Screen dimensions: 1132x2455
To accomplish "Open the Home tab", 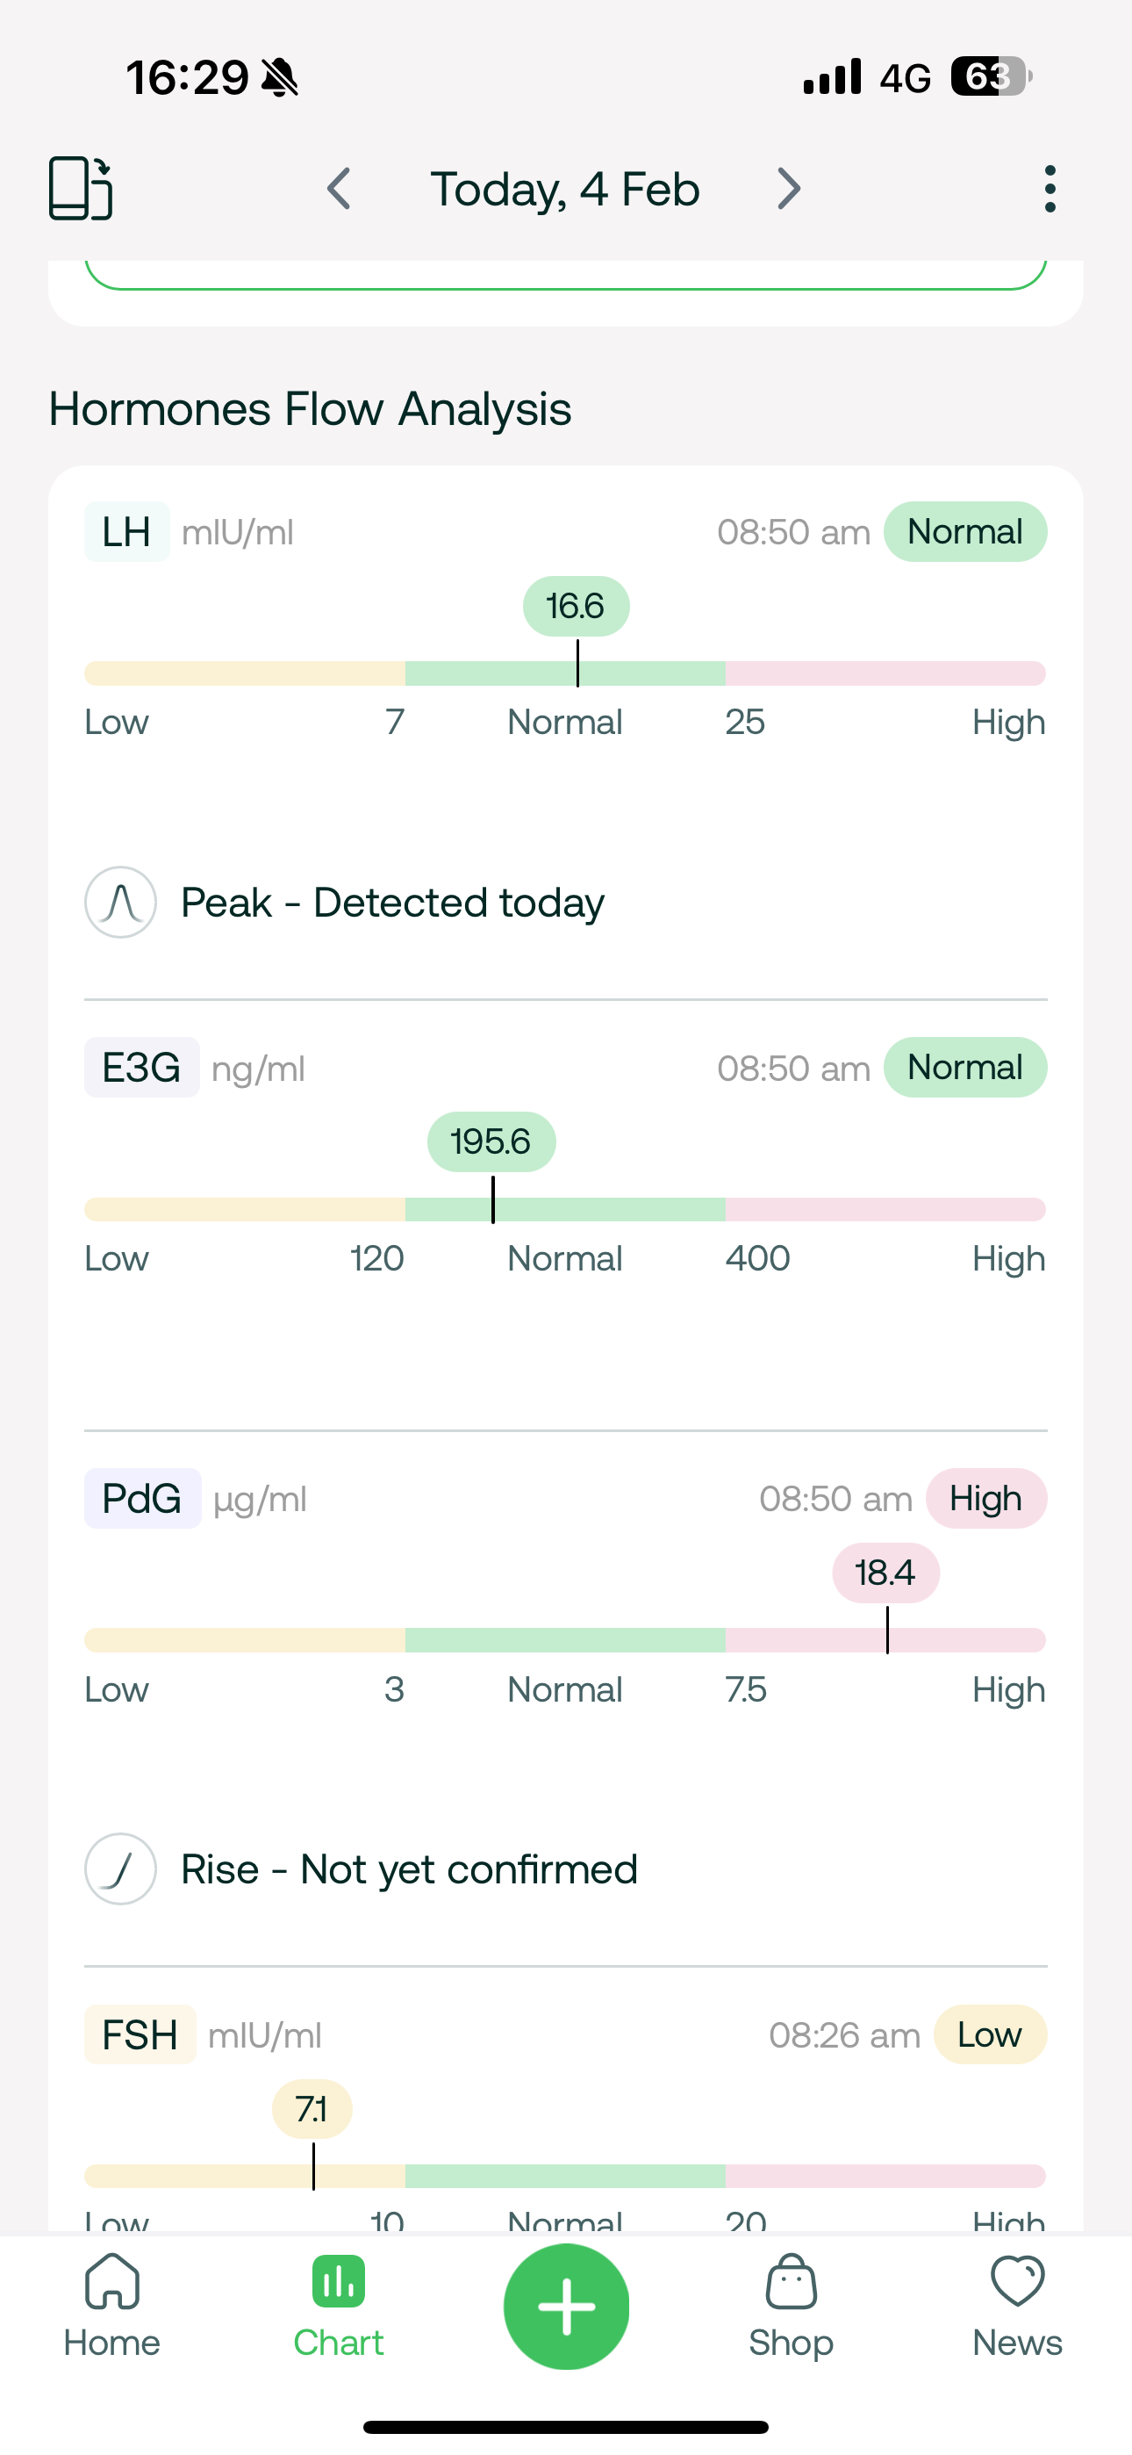I will point(112,2307).
